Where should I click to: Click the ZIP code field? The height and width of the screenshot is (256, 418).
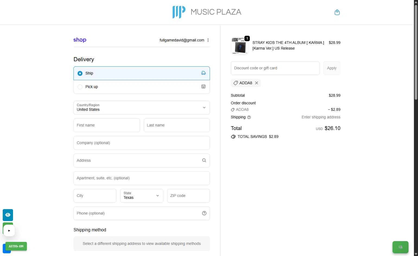click(189, 196)
